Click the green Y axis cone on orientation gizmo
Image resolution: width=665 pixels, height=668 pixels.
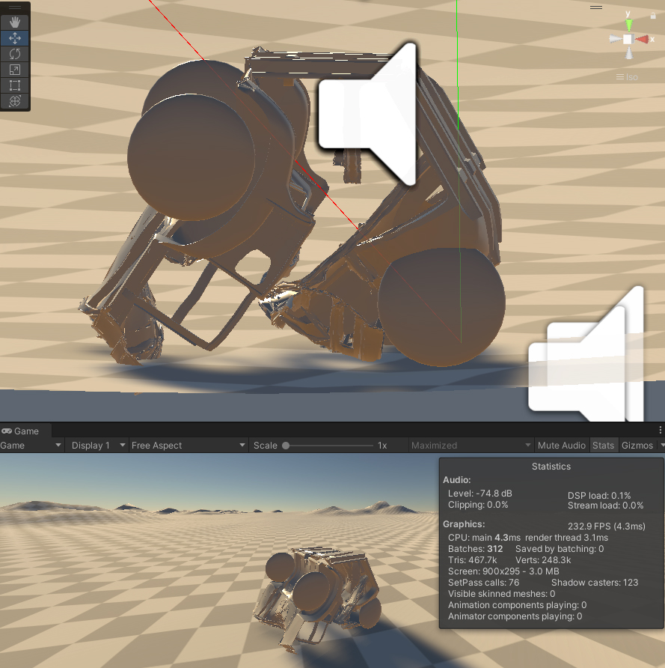coord(628,25)
